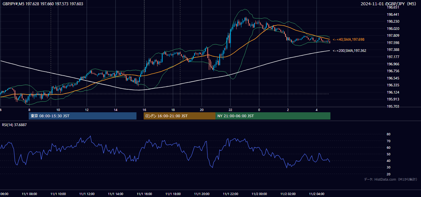This screenshot has width=421, height=197.
Task: Click RSI axis level 70
Action: (388, 141)
